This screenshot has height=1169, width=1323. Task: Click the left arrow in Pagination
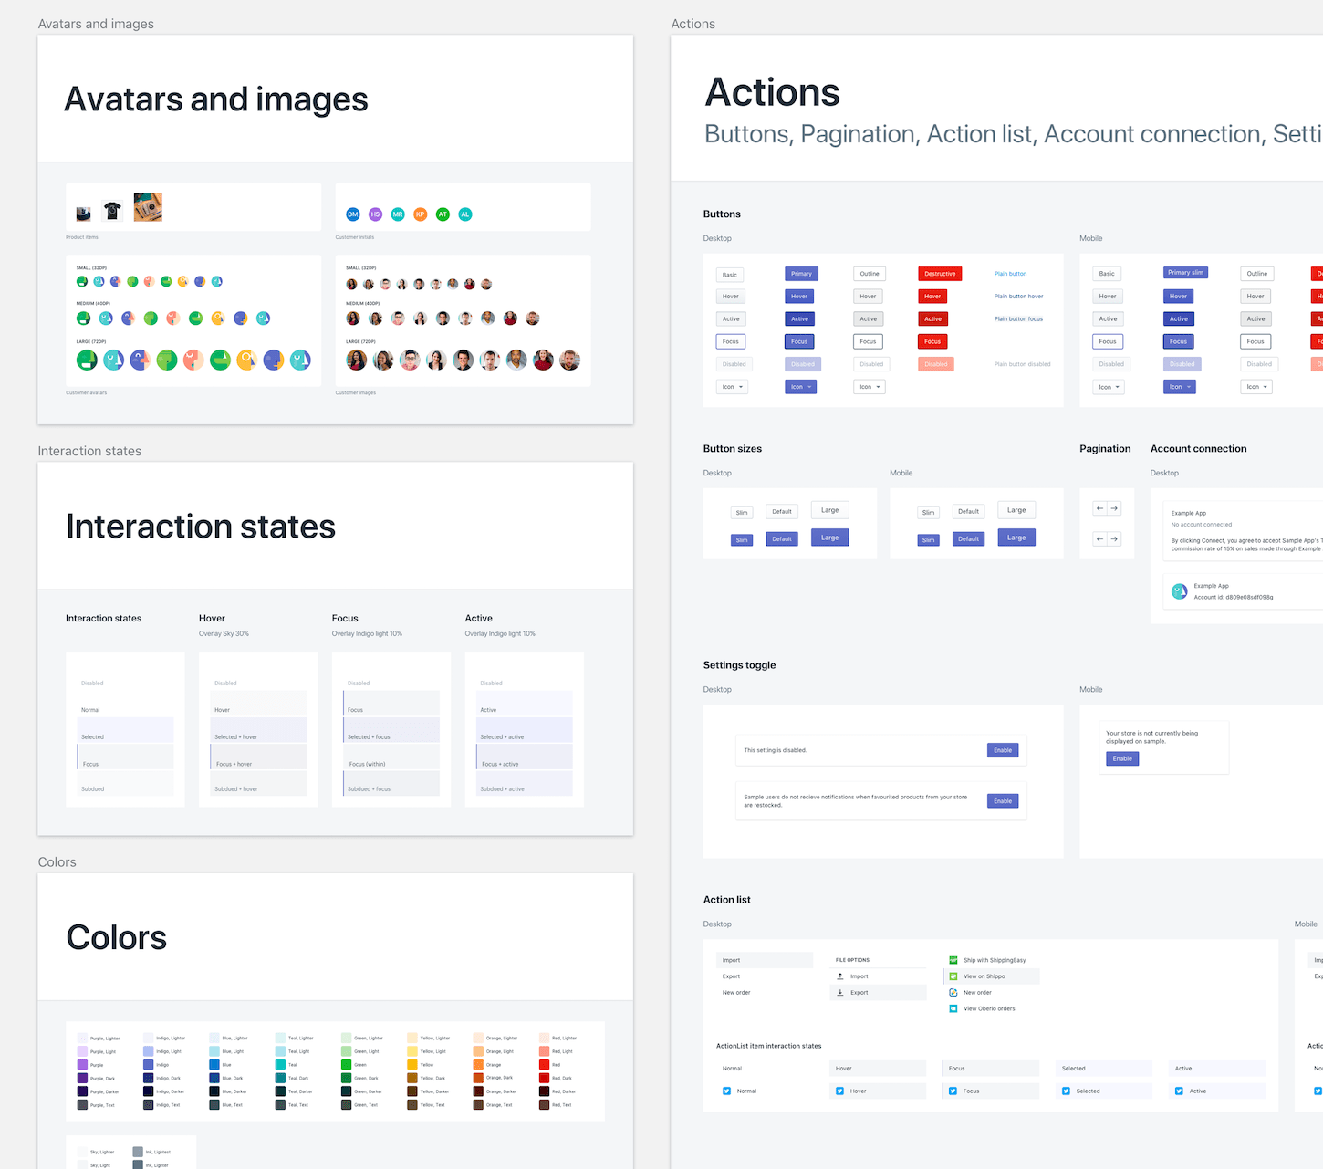1099,508
